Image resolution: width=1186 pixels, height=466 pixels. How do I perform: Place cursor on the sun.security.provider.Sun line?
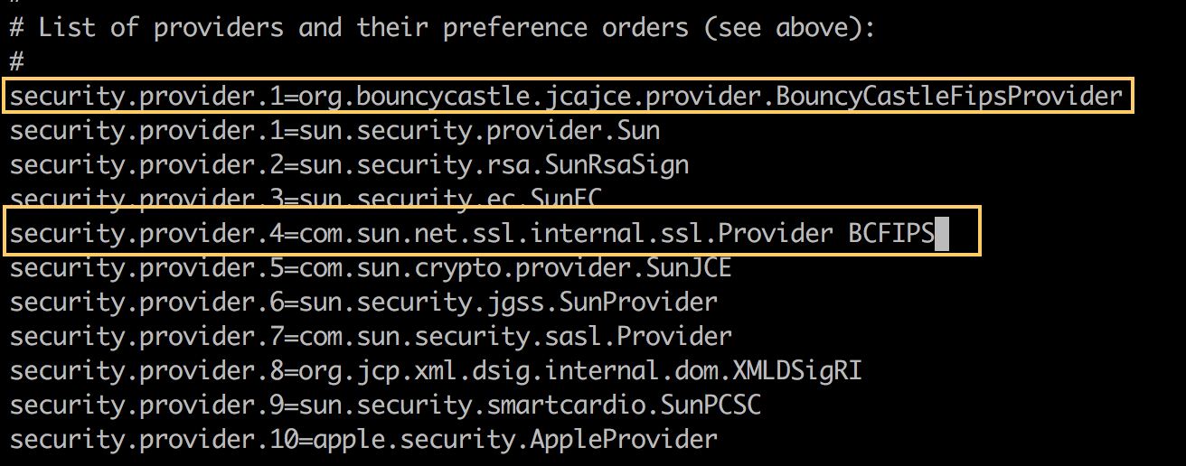coord(334,131)
